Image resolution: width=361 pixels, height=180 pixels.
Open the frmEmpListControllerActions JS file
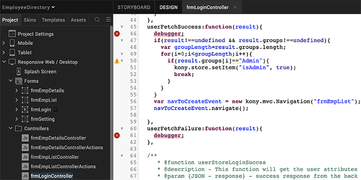pyautogui.click(x=63, y=166)
